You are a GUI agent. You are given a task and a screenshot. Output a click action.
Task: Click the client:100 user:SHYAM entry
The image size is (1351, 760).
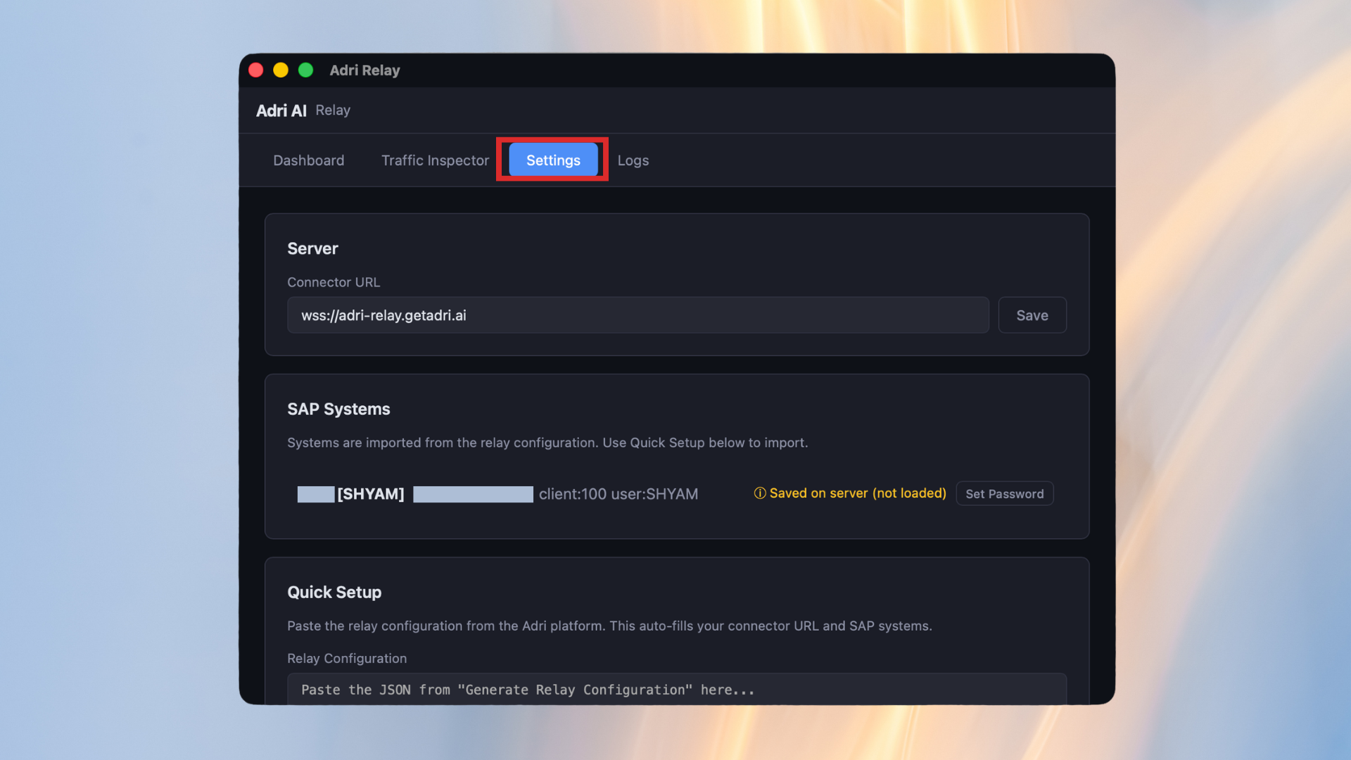click(x=619, y=494)
